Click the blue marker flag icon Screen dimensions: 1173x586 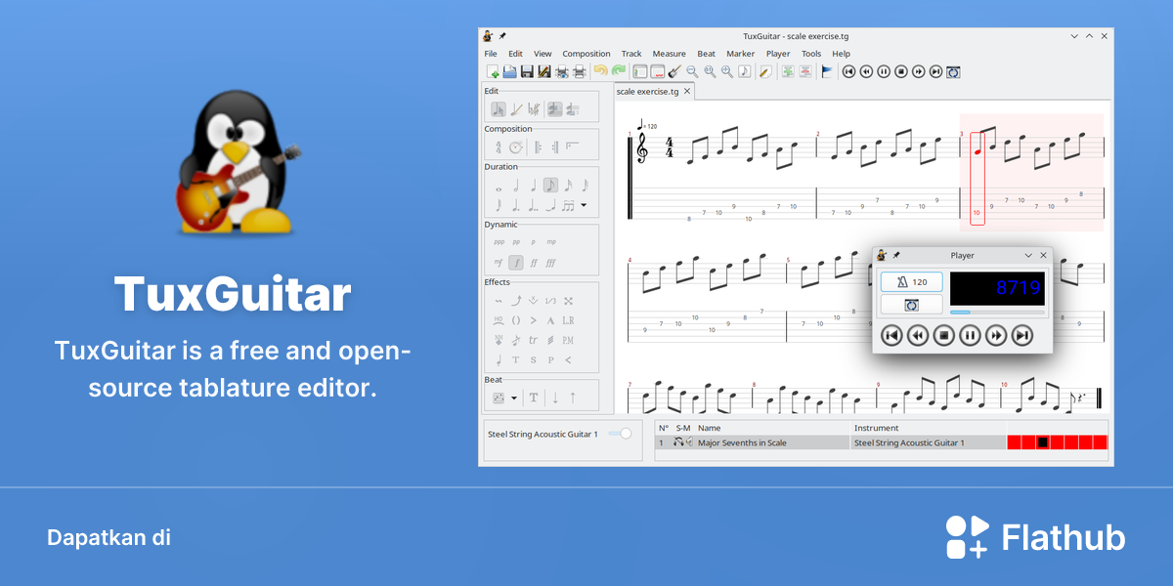click(x=827, y=71)
